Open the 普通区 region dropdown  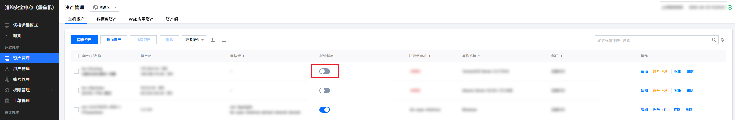pyautogui.click(x=105, y=7)
